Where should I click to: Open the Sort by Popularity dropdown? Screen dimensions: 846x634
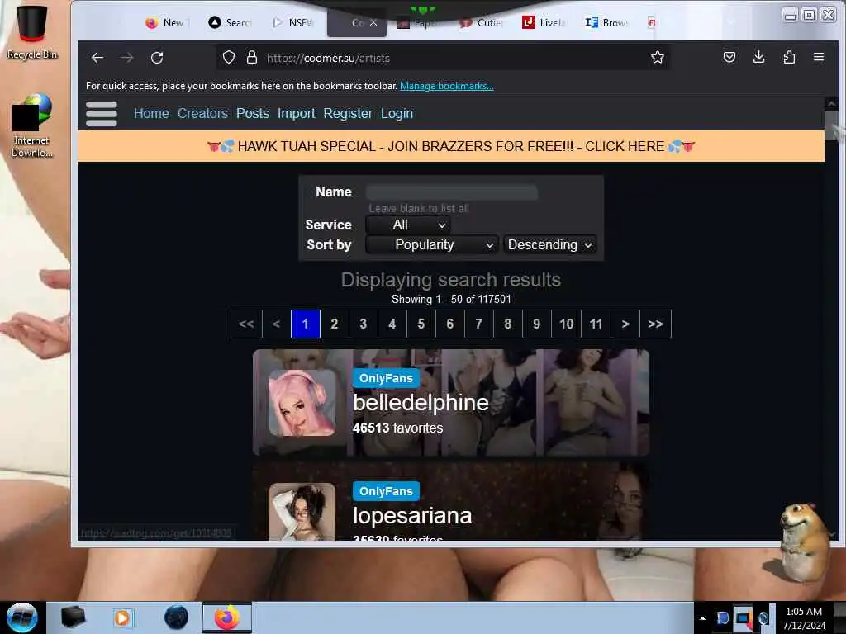[x=431, y=244]
